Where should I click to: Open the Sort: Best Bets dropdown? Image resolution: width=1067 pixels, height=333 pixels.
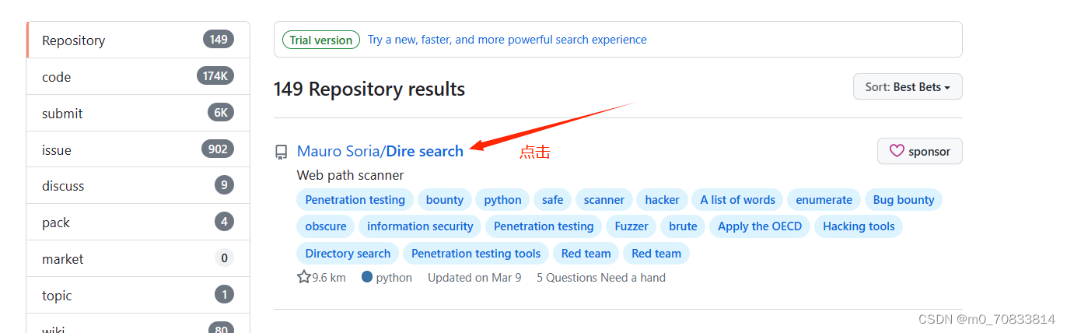[x=908, y=86]
